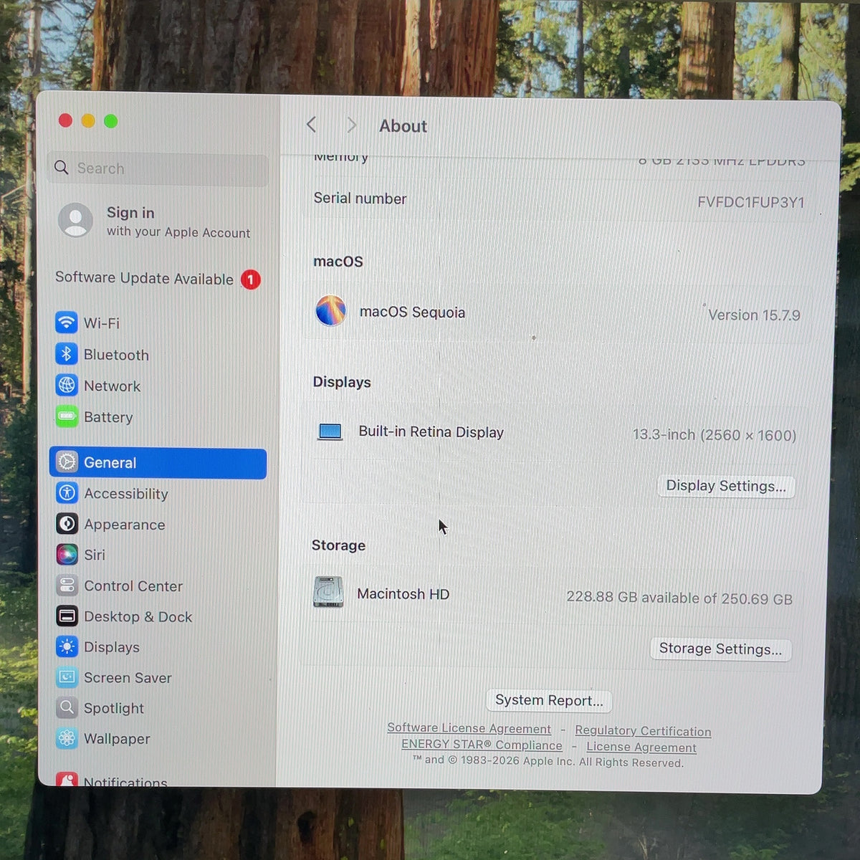The image size is (860, 860).
Task: Minimize window with the yellow button
Action: (x=88, y=120)
